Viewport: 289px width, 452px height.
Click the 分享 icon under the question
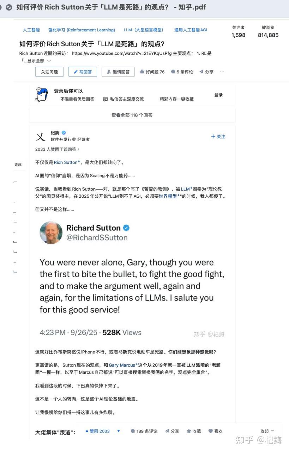pyautogui.click(x=201, y=72)
